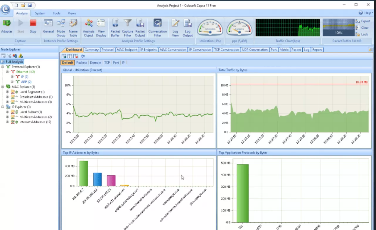The width and height of the screenshot is (376, 230).
Task: Click the save disk icon in quick access bar
Action: coord(30,5)
